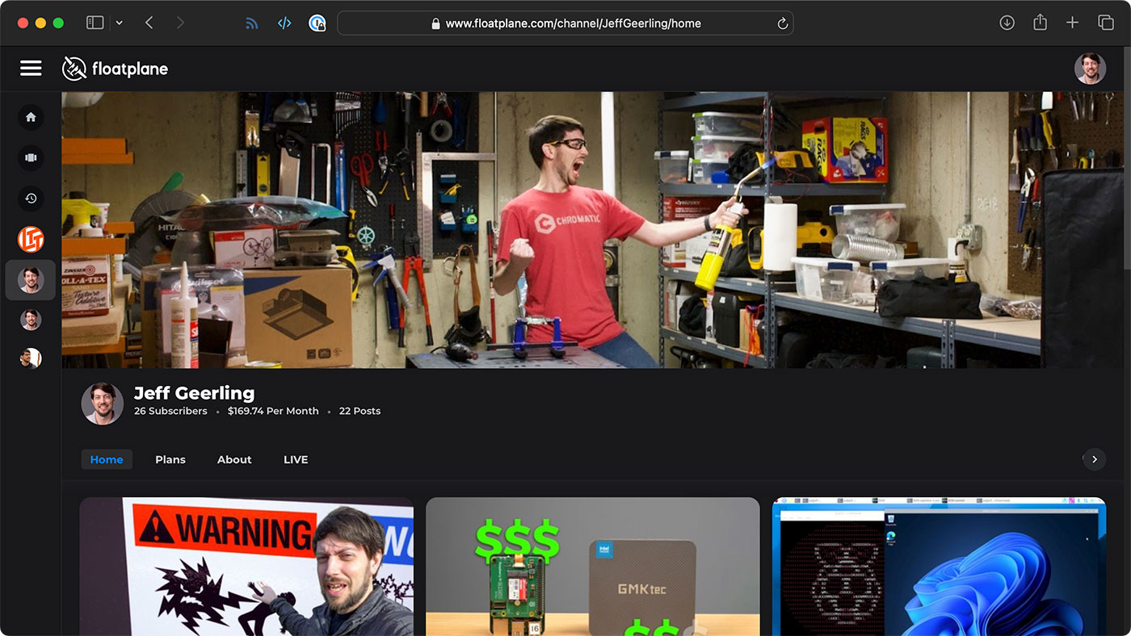Click the 22 Posts text
The height and width of the screenshot is (636, 1131).
click(x=359, y=411)
